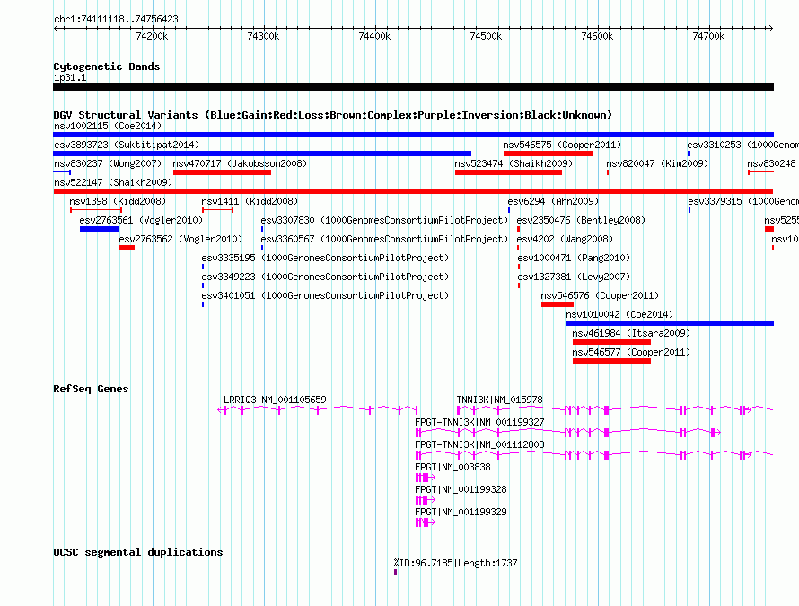799x606 pixels.
Task: Click the nsv1411 (Kidd2008) label
Action: pos(250,201)
